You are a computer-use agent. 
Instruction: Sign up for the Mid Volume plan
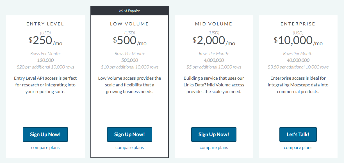point(214,134)
